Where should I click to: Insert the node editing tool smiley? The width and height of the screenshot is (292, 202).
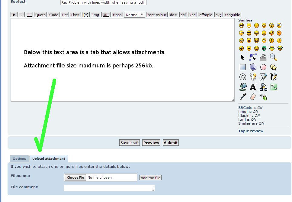click(x=253, y=57)
